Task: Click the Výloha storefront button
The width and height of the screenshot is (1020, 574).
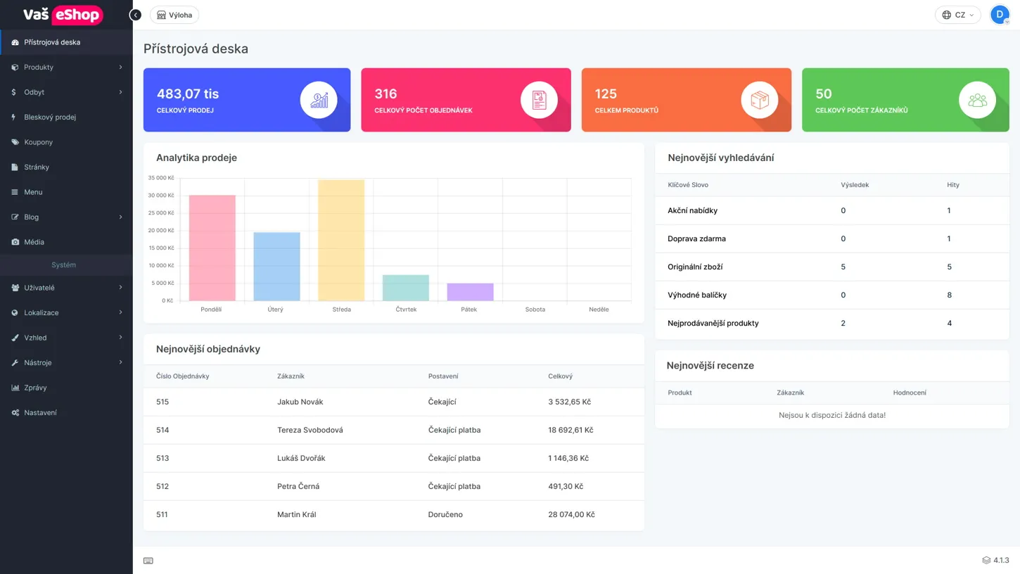Action: [174, 14]
